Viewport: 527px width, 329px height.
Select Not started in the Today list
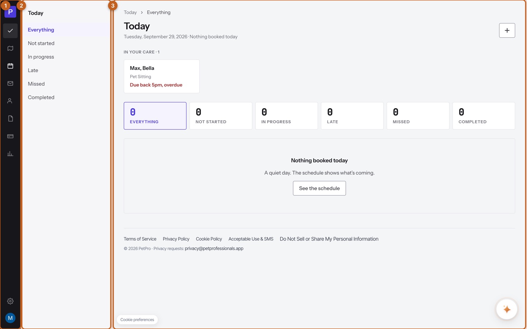tap(66, 43)
